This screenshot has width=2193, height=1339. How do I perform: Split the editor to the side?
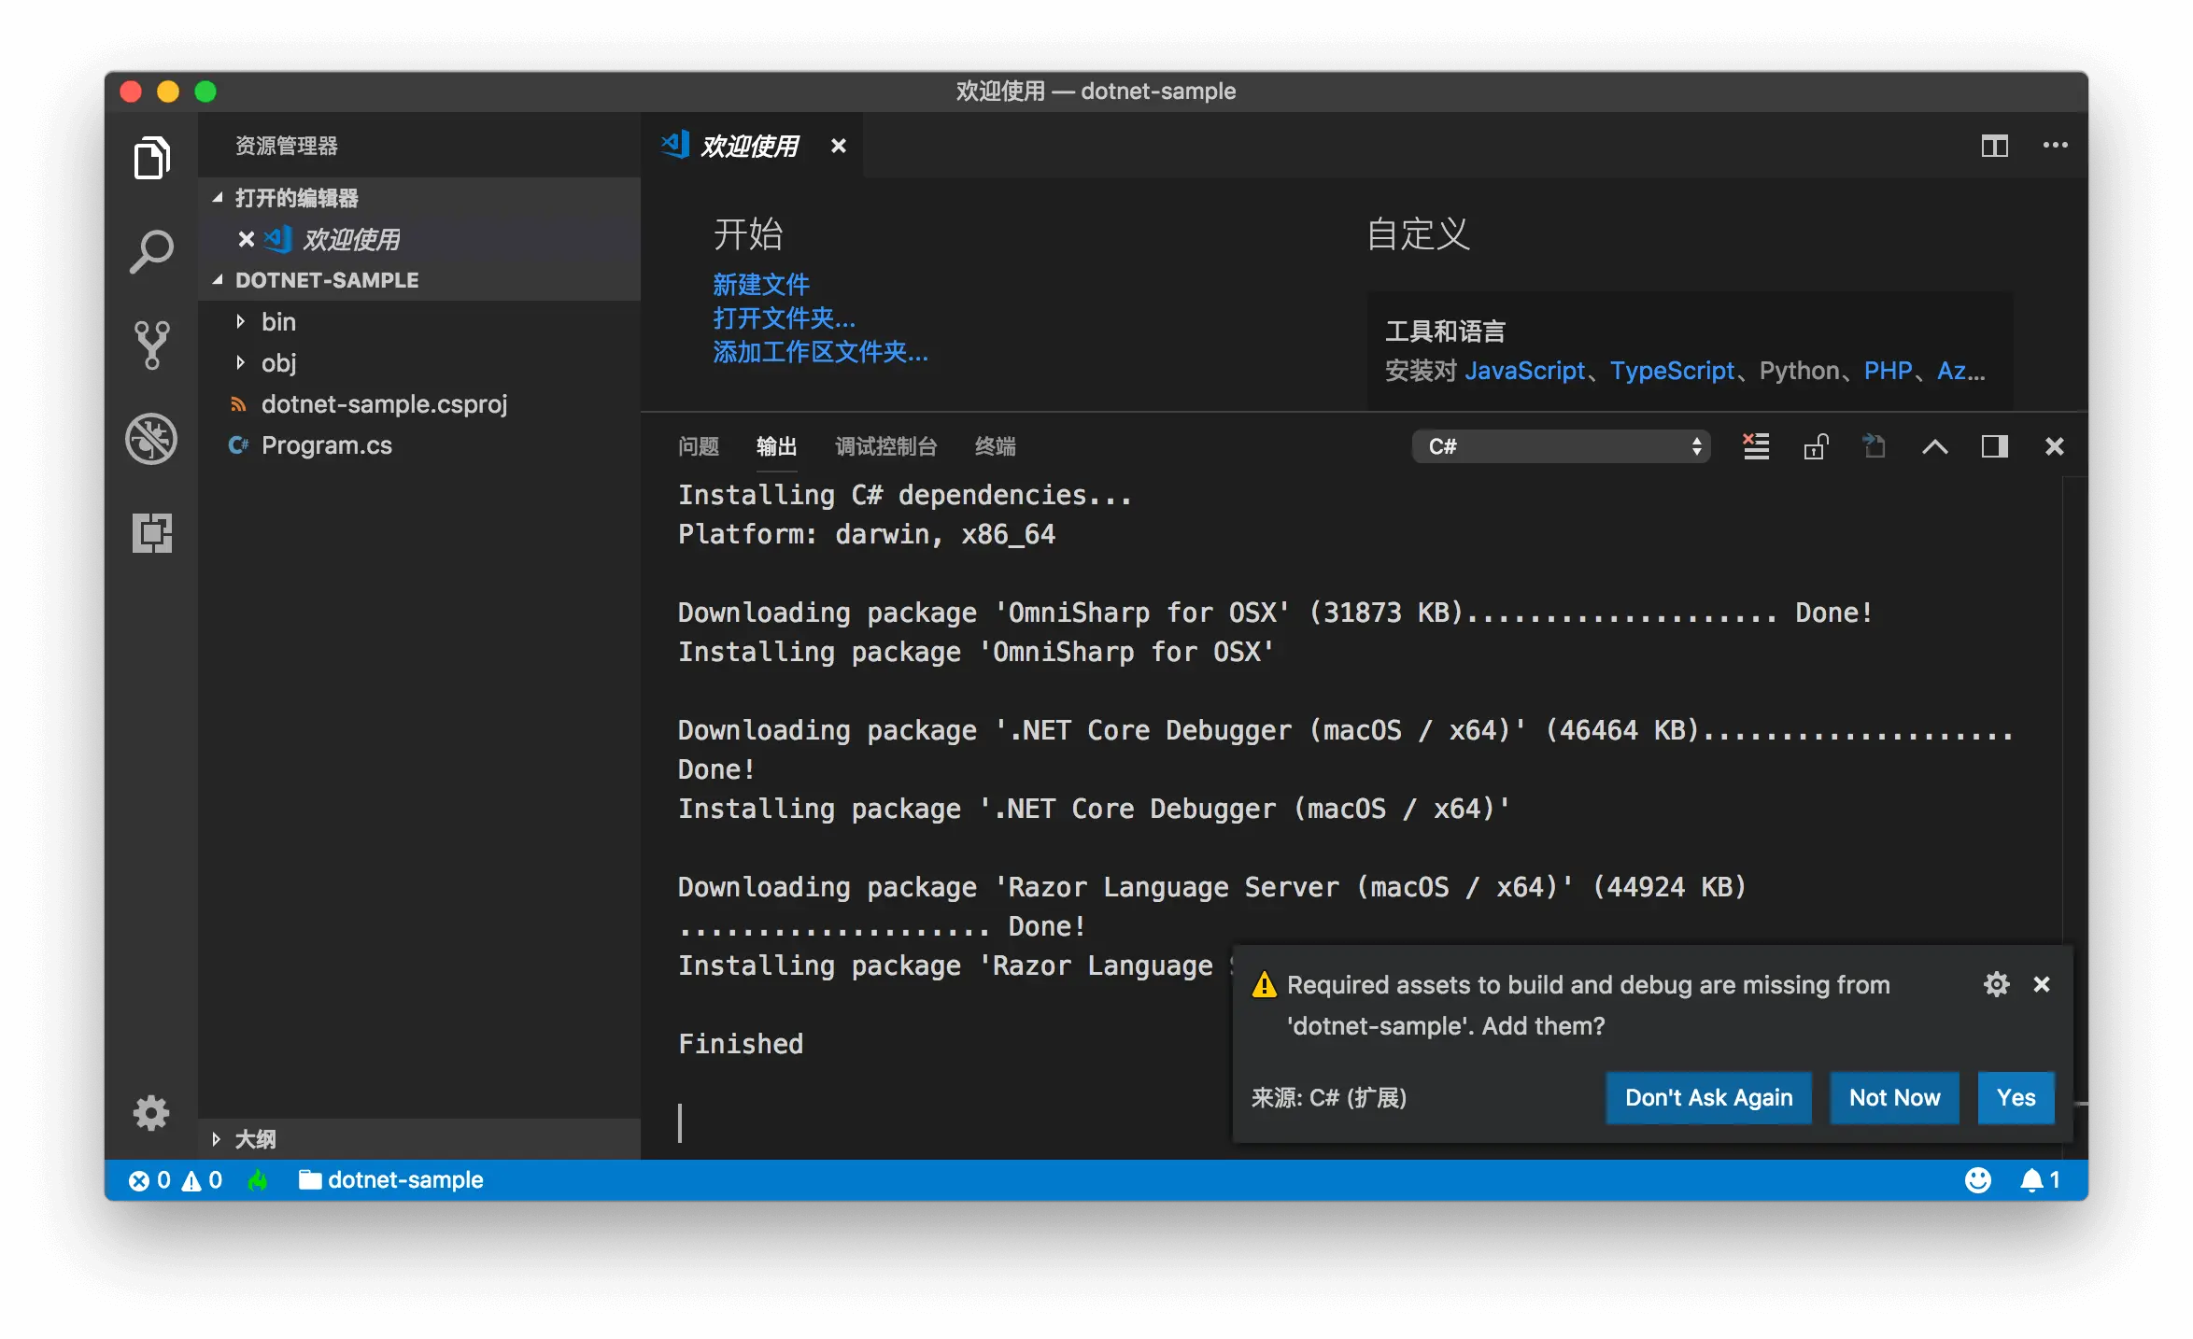1994,146
